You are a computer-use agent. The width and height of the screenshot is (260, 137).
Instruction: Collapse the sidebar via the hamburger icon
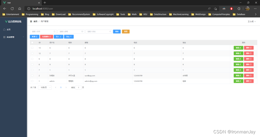coord(31,21)
